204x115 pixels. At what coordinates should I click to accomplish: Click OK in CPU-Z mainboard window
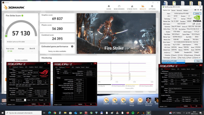(x=196, y=106)
